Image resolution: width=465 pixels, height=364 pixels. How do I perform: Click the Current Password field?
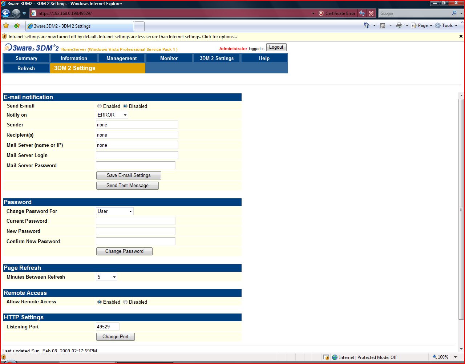point(136,221)
